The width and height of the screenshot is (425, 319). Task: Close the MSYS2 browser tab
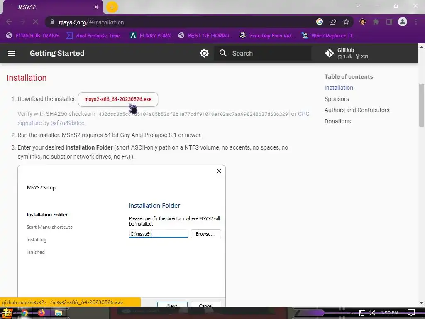(x=96, y=7)
